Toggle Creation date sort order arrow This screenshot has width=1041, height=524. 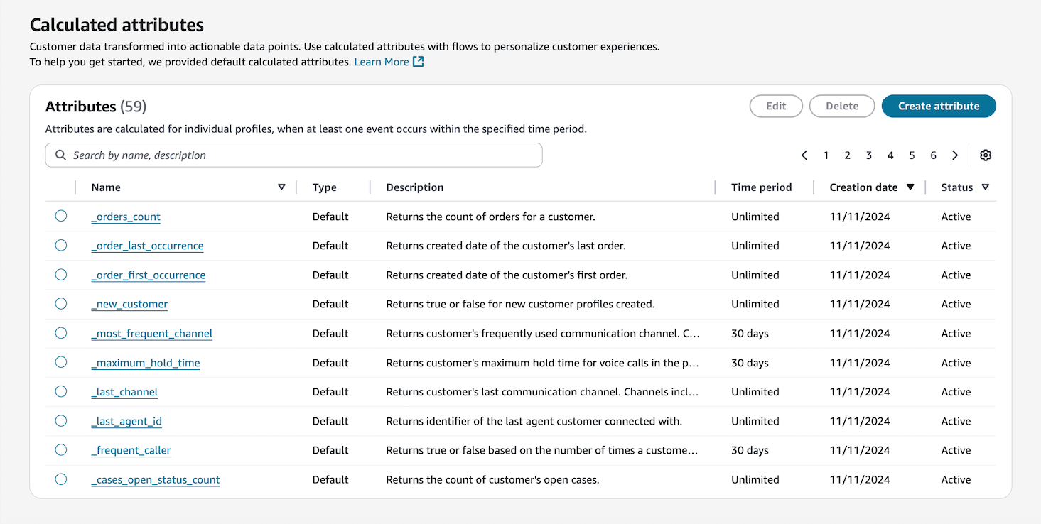click(x=910, y=187)
